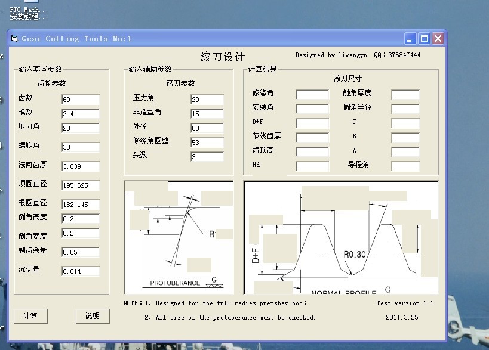Click the normal profile hob diagram

pos(341,237)
